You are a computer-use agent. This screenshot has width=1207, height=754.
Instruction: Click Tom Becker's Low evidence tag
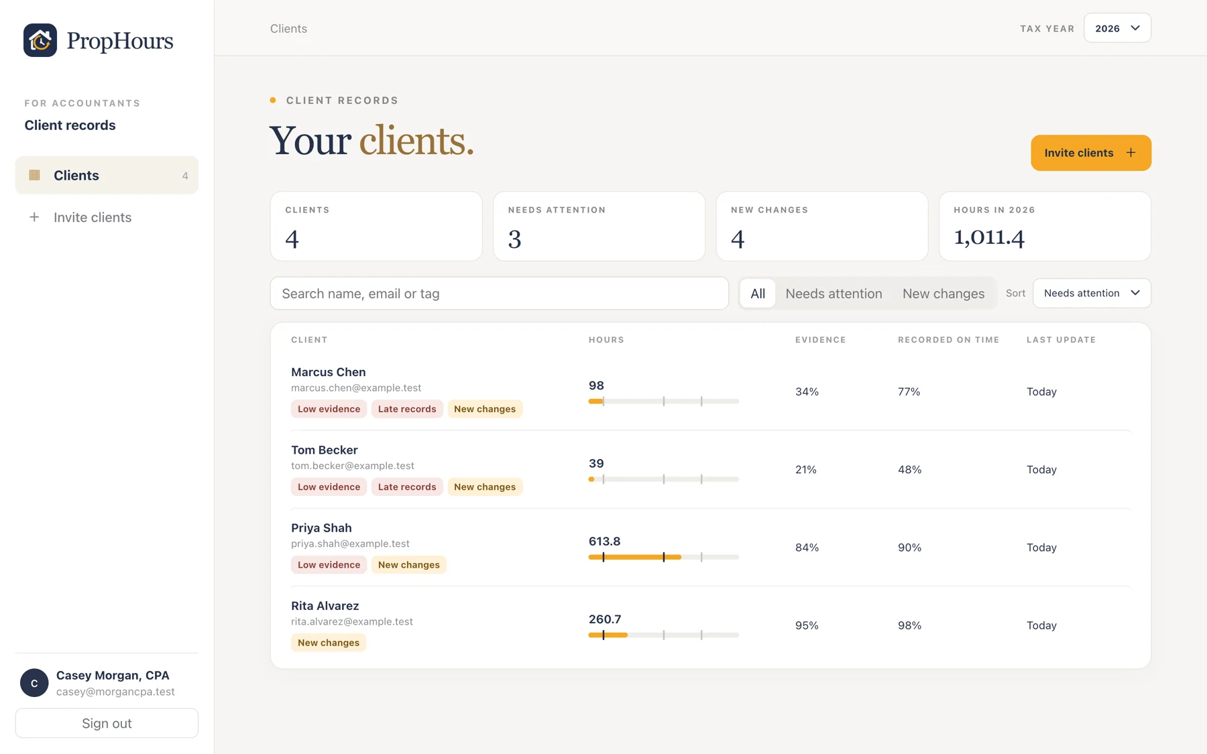coord(329,487)
